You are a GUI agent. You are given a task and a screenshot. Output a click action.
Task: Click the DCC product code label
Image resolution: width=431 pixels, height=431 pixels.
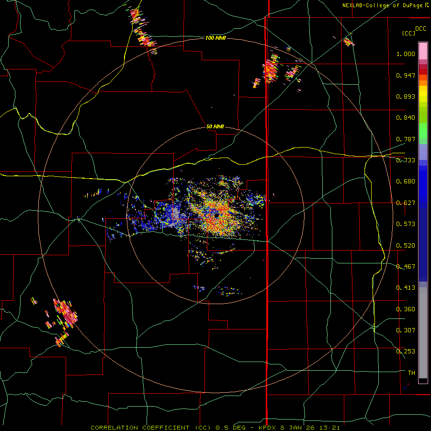pos(420,29)
